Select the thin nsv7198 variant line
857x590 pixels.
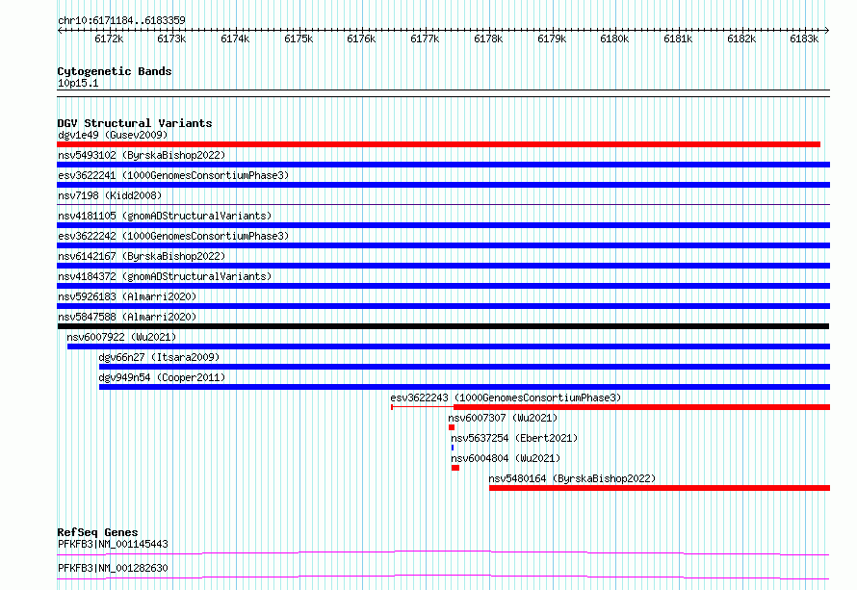pos(443,205)
